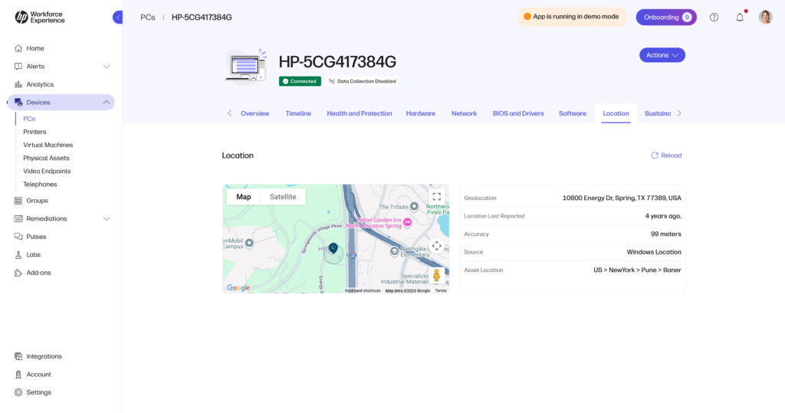
Task: Expand the Alerts menu in sidebar
Action: pyautogui.click(x=106, y=67)
